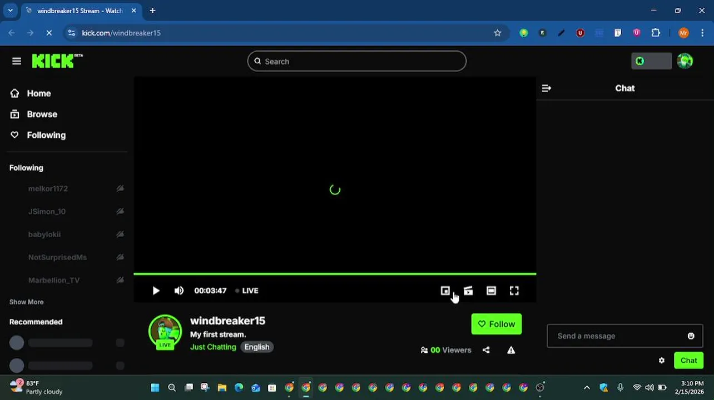This screenshot has height=400, width=714.
Task: Expand followed list with Show More
Action: tap(26, 302)
